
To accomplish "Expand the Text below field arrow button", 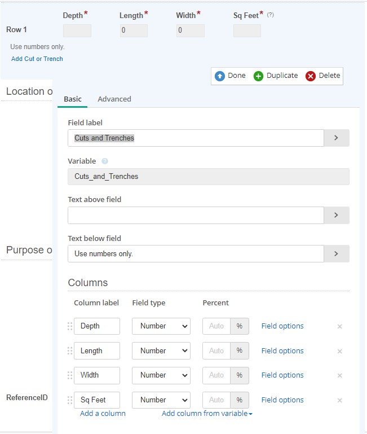I will [x=336, y=254].
